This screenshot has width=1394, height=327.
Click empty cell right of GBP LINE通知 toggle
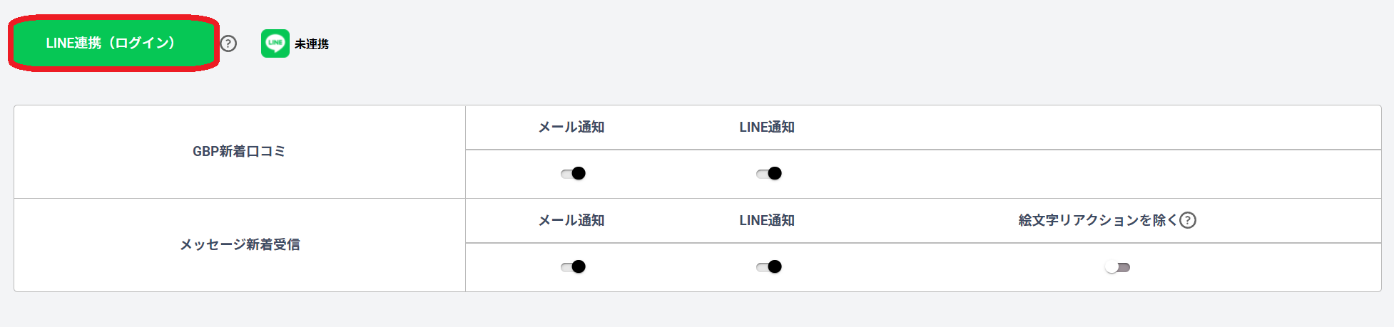point(1106,173)
